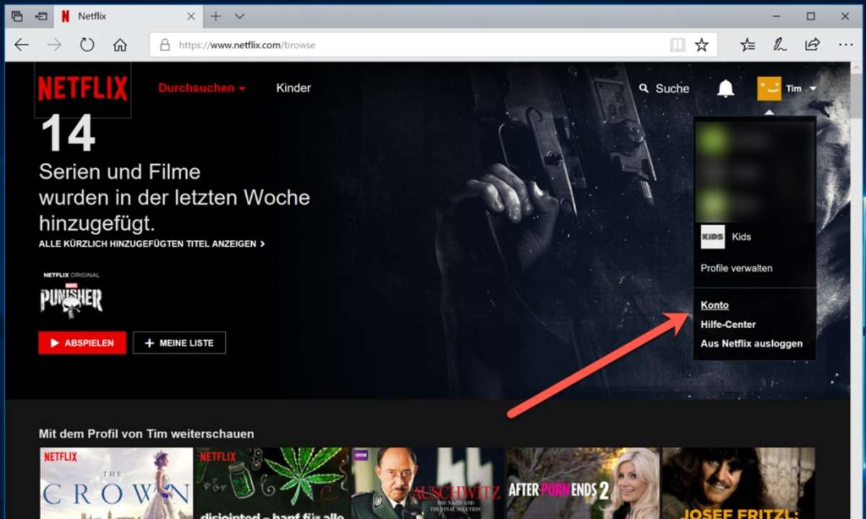Refresh the page
866x519 pixels.
tap(87, 45)
